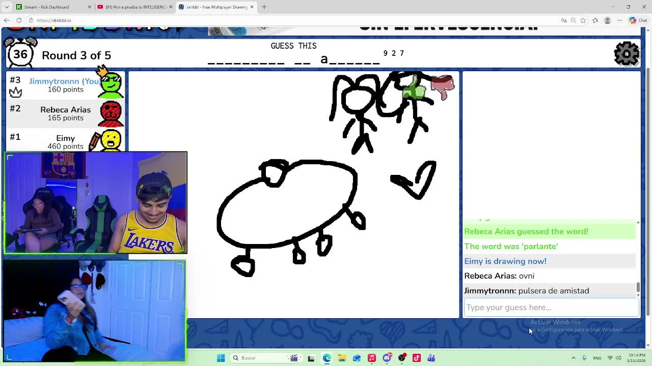This screenshot has height=366, width=652.
Task: Open the Copilot Chat button
Action: [x=638, y=20]
